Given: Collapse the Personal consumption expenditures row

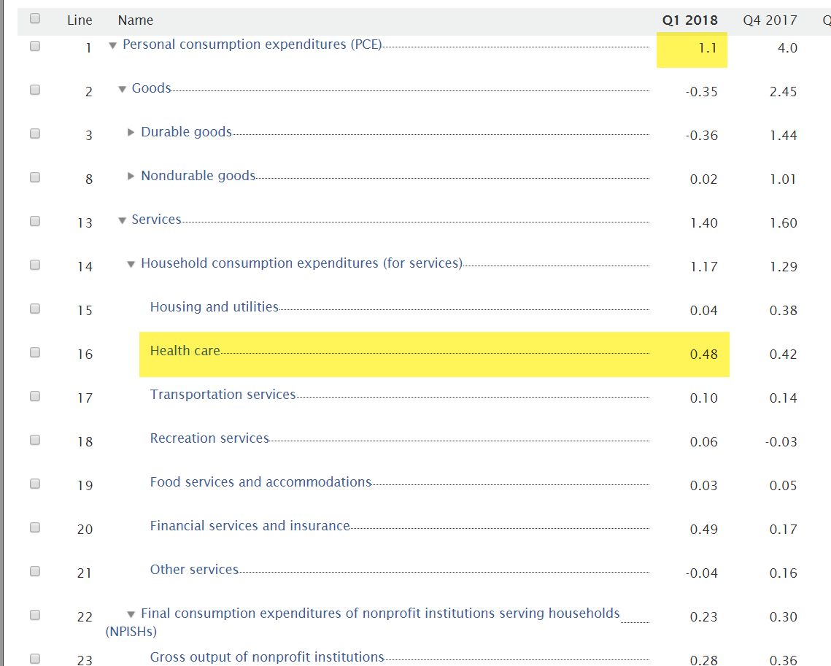Looking at the screenshot, I should click(112, 45).
